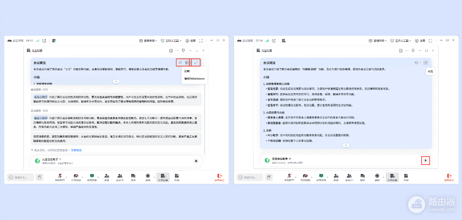462x220 pixels.
Task: Open video options arrow beside camera in left window
Action: (x=83, y=177)
